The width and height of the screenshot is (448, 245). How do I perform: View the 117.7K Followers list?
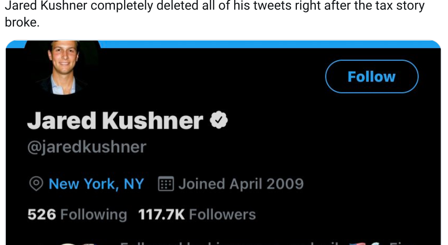click(197, 215)
